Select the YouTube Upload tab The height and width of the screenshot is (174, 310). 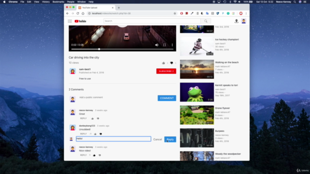click(x=96, y=8)
